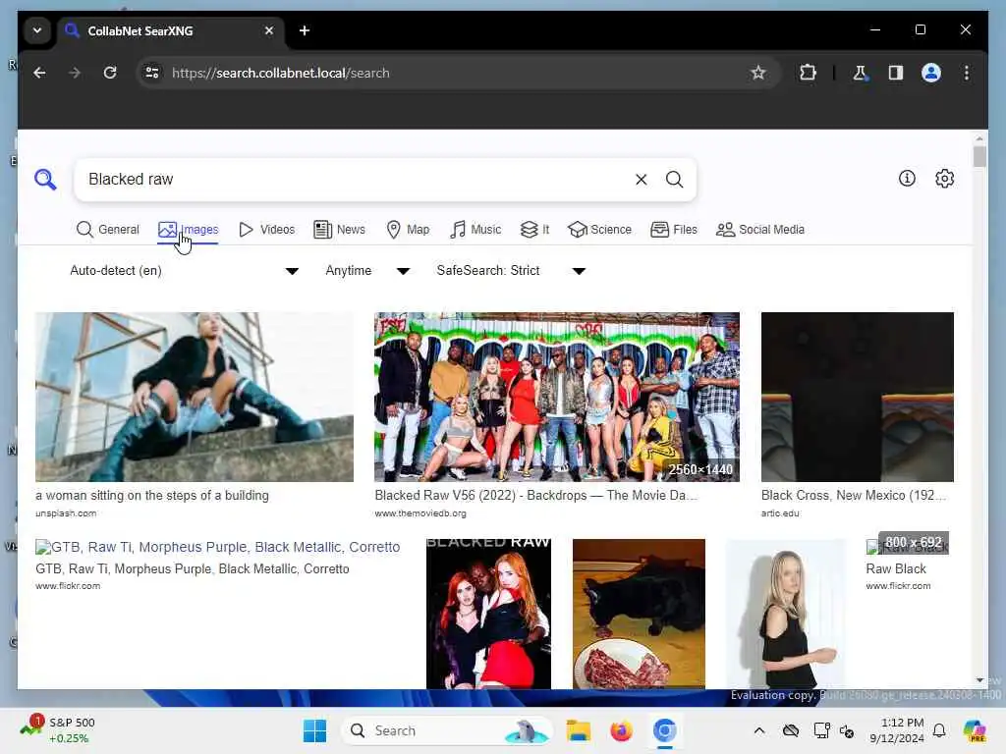
Task: Open the Black Cross, New Mexico thumbnail
Action: coord(857,397)
